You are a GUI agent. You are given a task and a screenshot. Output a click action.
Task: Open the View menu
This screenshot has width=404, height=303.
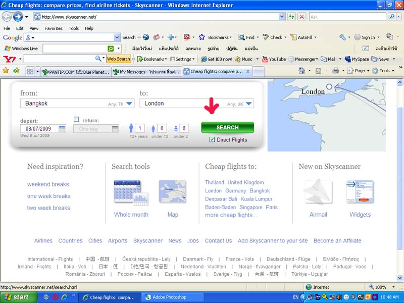[34, 28]
